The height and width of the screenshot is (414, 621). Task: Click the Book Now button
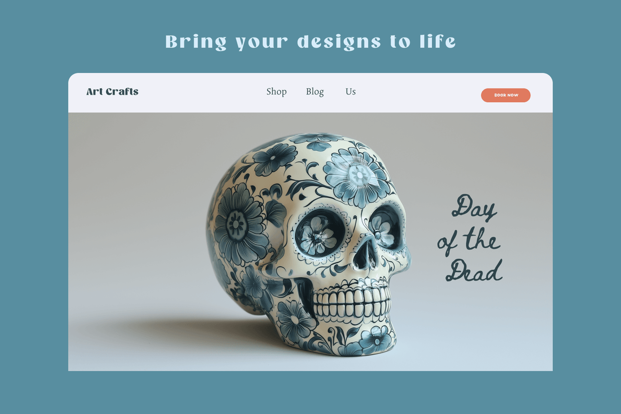pyautogui.click(x=505, y=95)
